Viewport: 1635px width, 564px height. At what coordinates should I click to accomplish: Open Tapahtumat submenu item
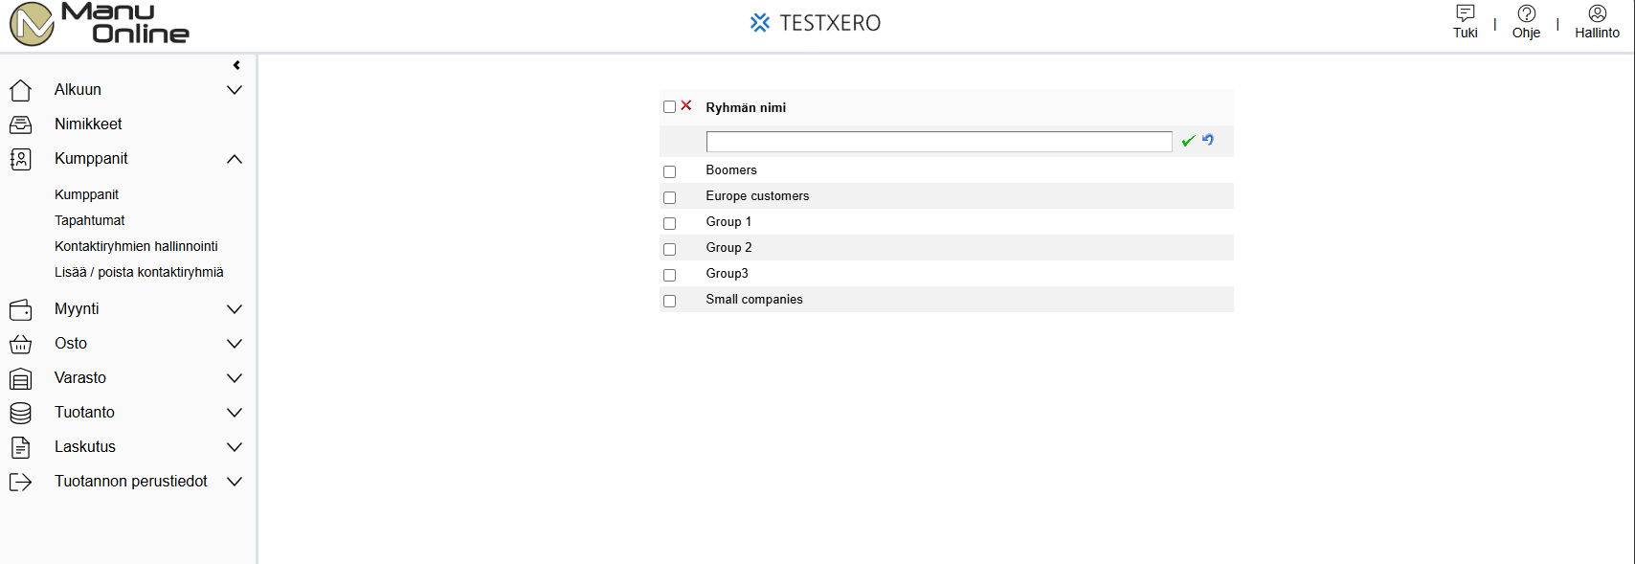click(90, 220)
